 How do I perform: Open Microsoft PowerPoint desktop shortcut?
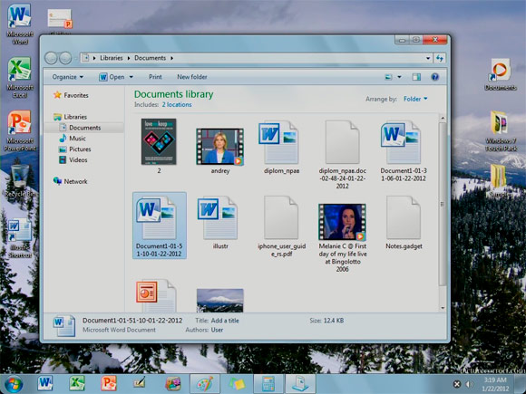click(x=19, y=130)
